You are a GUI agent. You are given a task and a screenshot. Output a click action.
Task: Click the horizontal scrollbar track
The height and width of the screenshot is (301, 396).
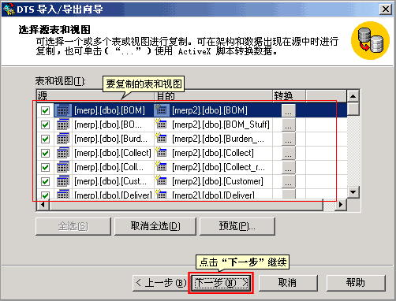[x=186, y=205]
